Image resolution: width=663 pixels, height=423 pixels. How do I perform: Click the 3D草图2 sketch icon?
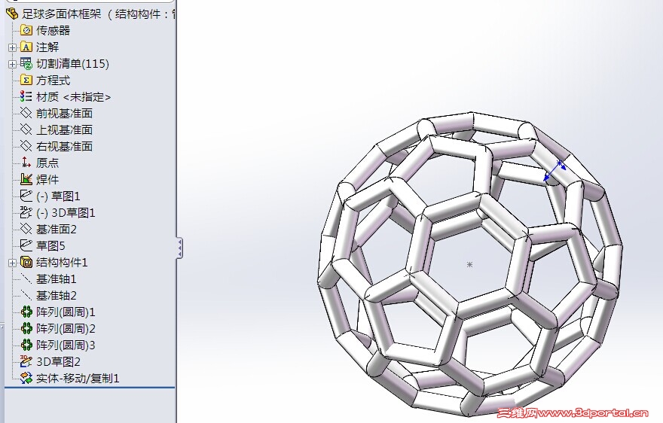click(x=26, y=361)
